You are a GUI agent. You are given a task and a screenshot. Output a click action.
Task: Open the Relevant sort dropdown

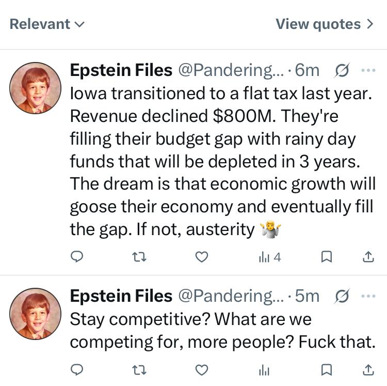tap(47, 24)
